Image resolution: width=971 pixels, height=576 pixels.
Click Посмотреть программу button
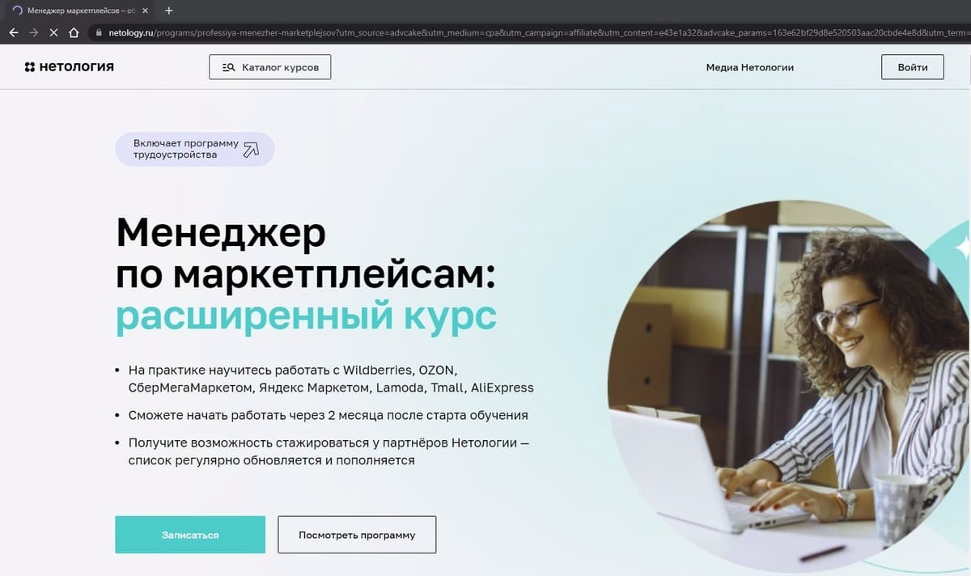tap(357, 535)
